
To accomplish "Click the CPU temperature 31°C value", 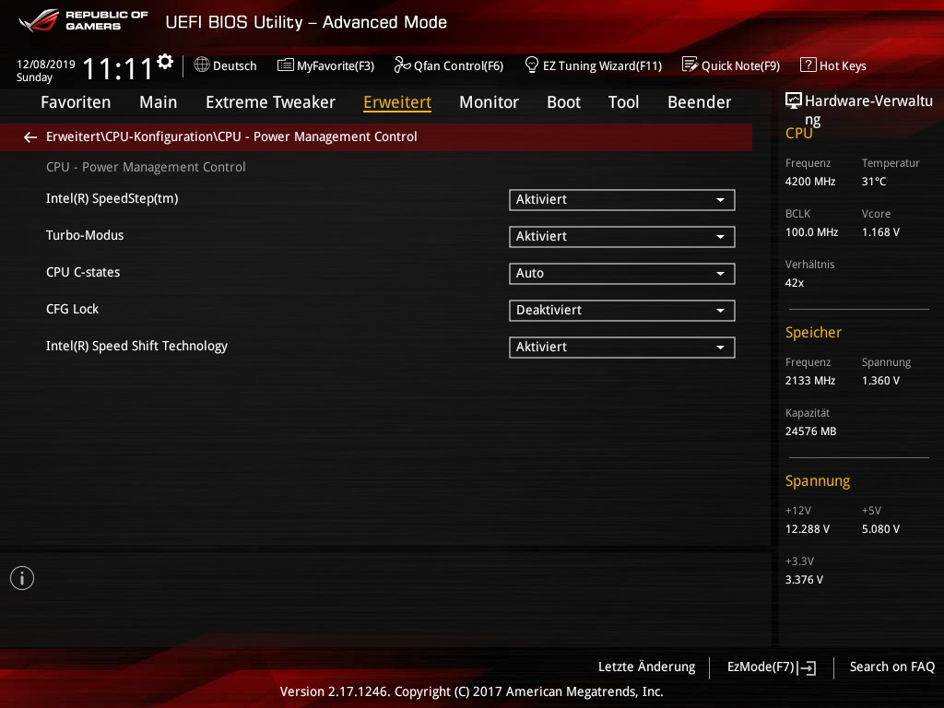I will 874,182.
